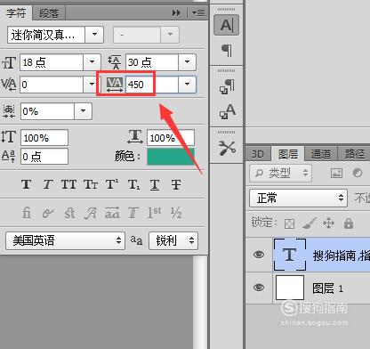Toggle Faux Italic style
370x349 pixels.
pyautogui.click(x=47, y=184)
